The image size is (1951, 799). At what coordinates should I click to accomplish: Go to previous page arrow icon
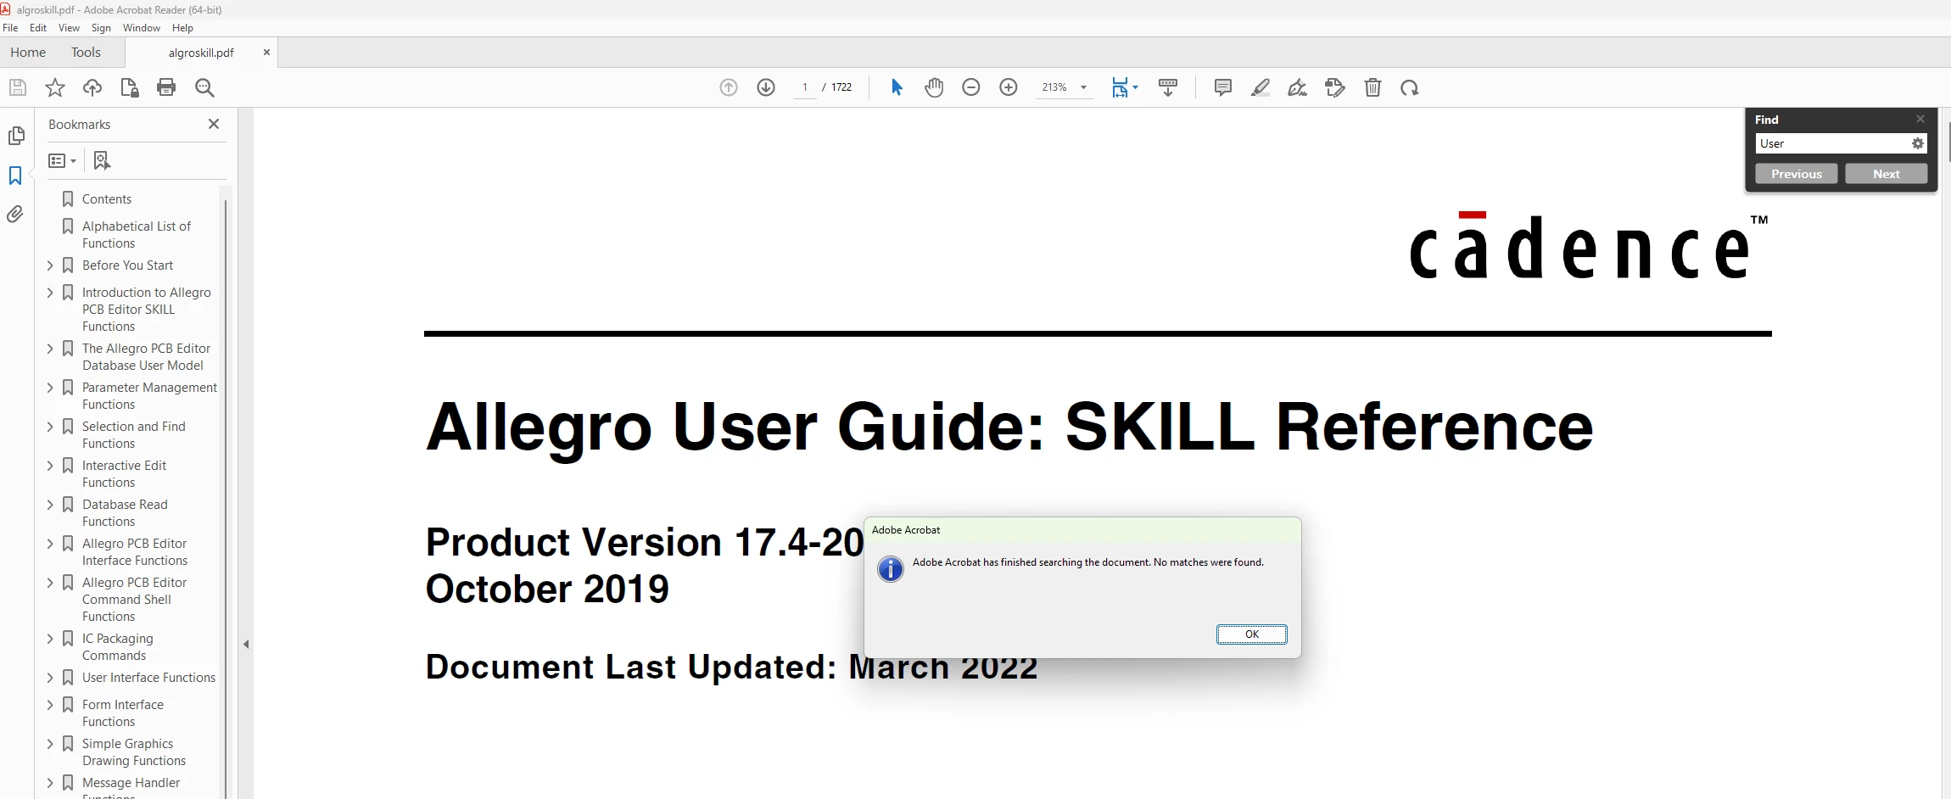point(729,87)
